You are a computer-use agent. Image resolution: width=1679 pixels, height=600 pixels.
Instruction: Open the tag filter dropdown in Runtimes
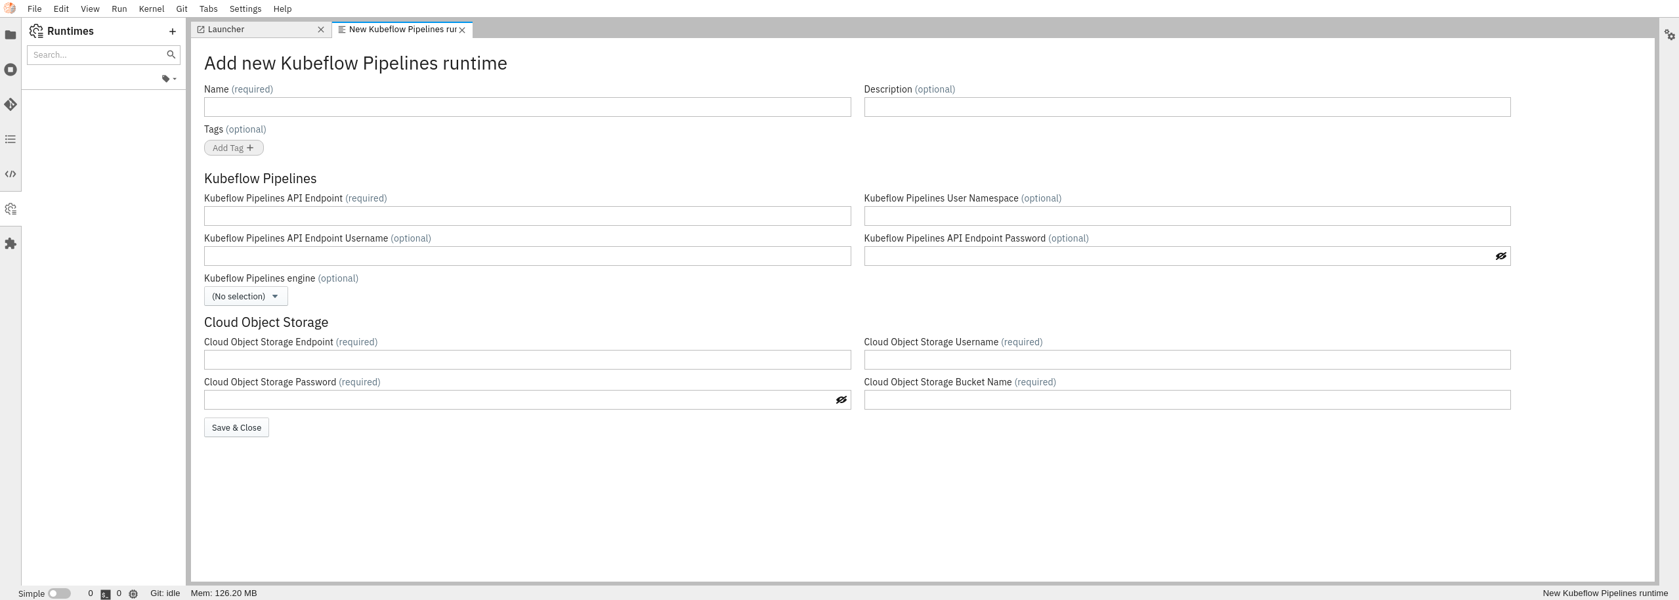[169, 79]
